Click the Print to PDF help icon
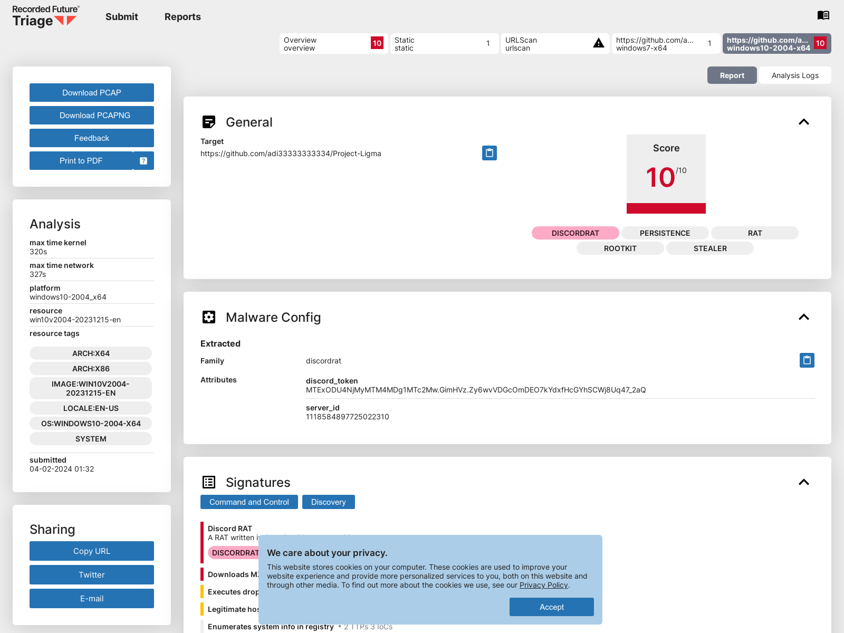 tap(143, 161)
